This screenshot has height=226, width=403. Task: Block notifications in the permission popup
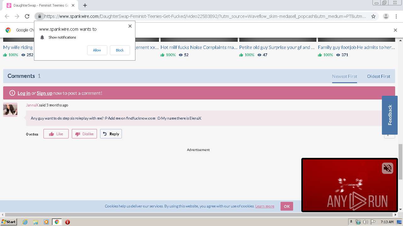120,50
